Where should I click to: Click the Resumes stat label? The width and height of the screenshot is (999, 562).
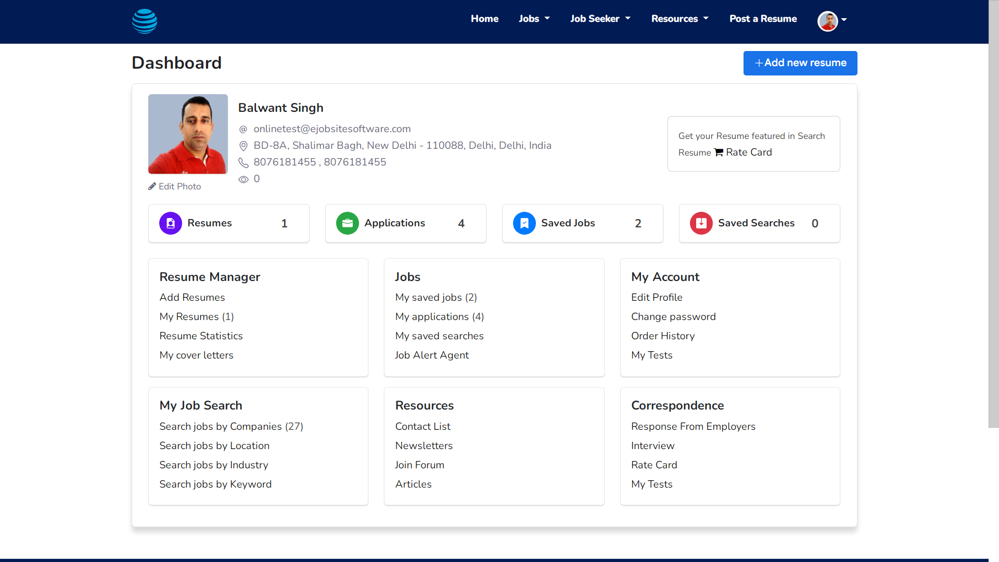(x=210, y=223)
